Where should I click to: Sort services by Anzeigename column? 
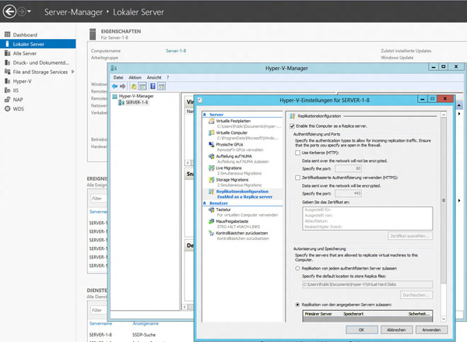click(x=146, y=323)
